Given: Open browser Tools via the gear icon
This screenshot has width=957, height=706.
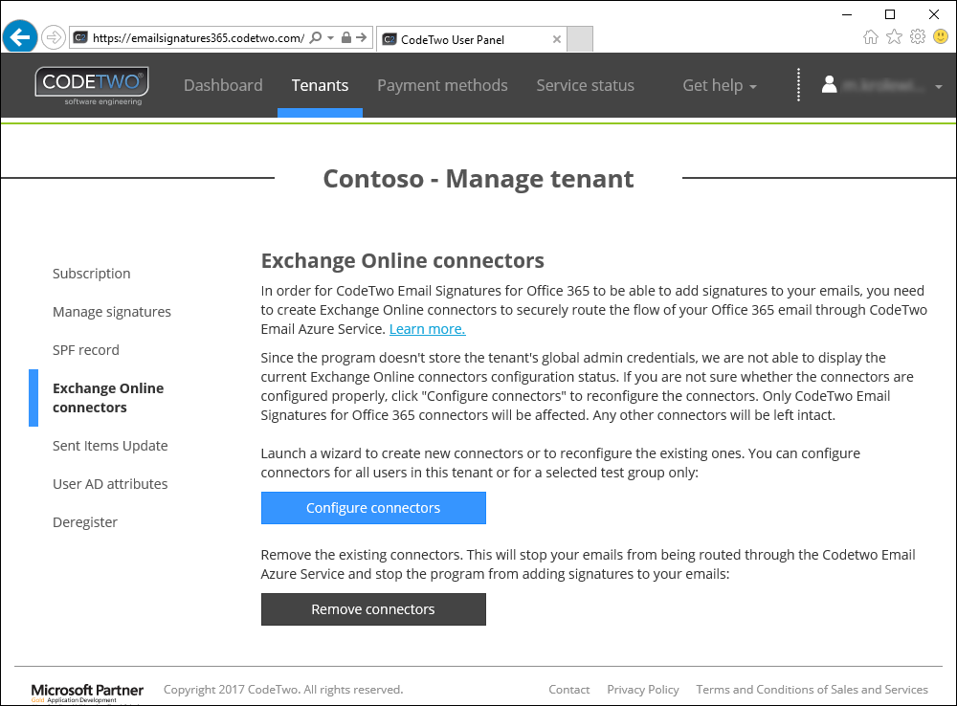Looking at the screenshot, I should click(x=917, y=35).
